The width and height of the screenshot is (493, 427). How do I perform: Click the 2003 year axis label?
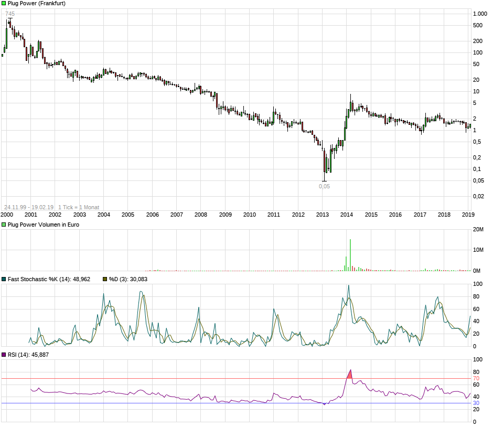click(80, 215)
